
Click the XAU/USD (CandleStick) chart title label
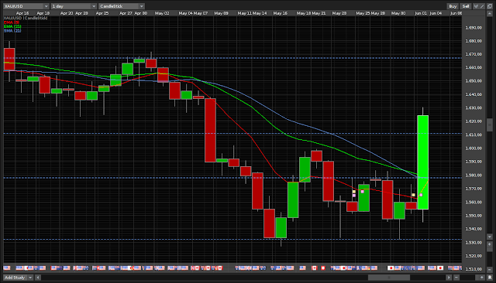tap(26, 19)
